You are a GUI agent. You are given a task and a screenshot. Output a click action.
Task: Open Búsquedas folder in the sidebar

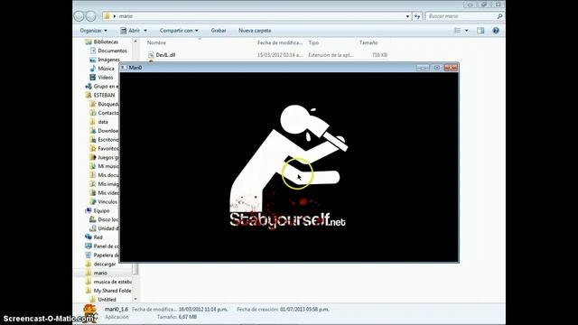[108, 104]
